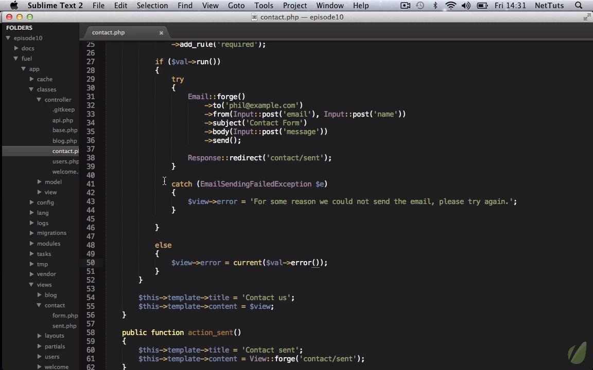Image resolution: width=593 pixels, height=370 pixels.
Task: Click the Fri 14:31 clock
Action: (x=510, y=5)
